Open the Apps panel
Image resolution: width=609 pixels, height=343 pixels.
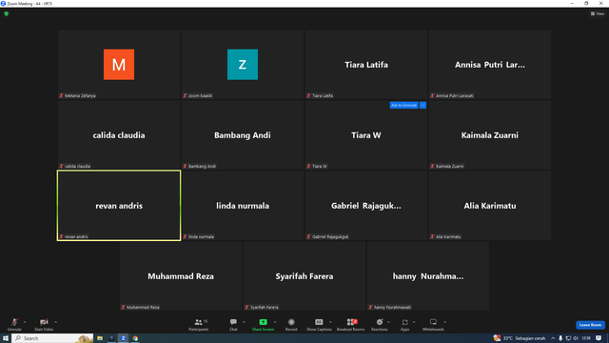404,324
